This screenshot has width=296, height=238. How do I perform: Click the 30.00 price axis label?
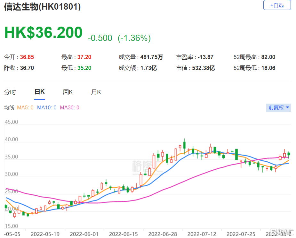pos(11,174)
